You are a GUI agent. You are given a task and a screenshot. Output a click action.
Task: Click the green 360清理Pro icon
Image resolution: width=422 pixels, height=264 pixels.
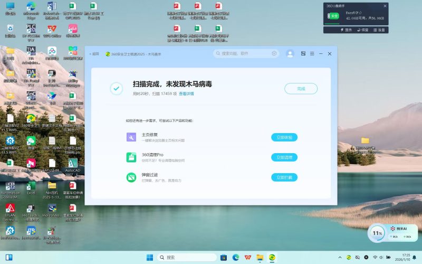pos(131,157)
